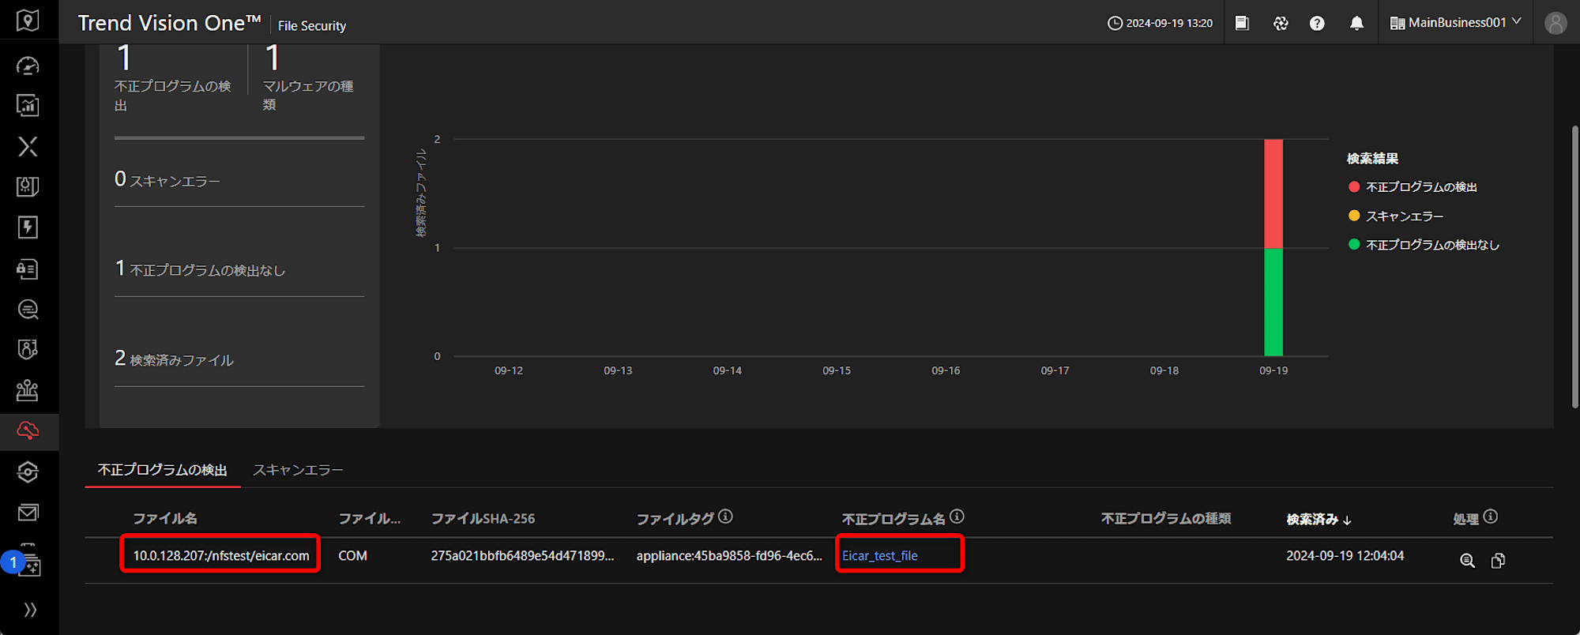Click the magnifier investigate icon in eicar row
The width and height of the screenshot is (1580, 635).
pyautogui.click(x=1467, y=560)
